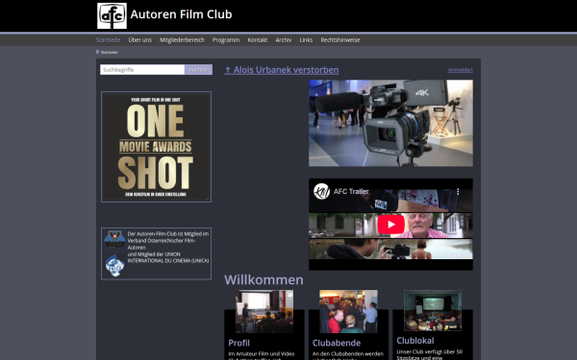The image size is (577, 360).
Task: Click the Profil card image
Action: coord(264,311)
